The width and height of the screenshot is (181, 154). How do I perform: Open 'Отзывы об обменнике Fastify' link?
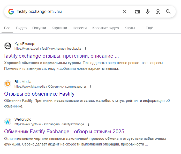39,94
